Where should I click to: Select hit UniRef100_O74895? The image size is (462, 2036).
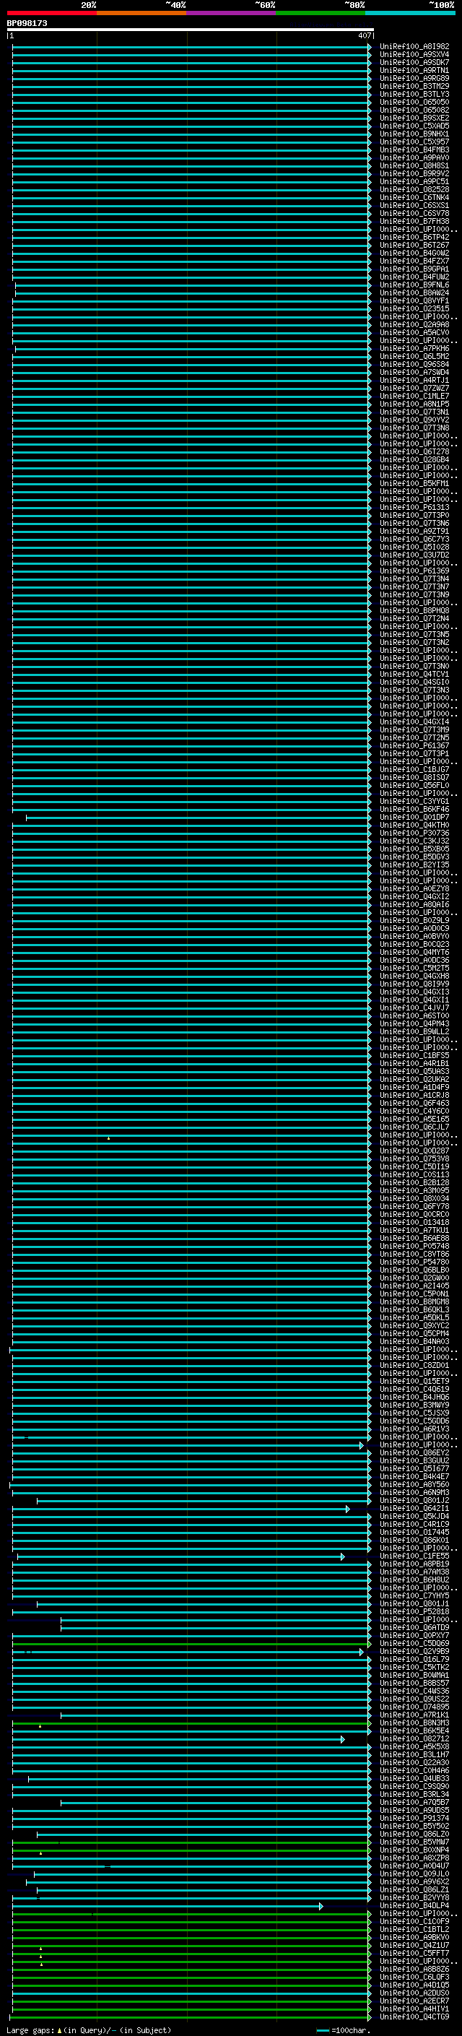click(414, 1707)
